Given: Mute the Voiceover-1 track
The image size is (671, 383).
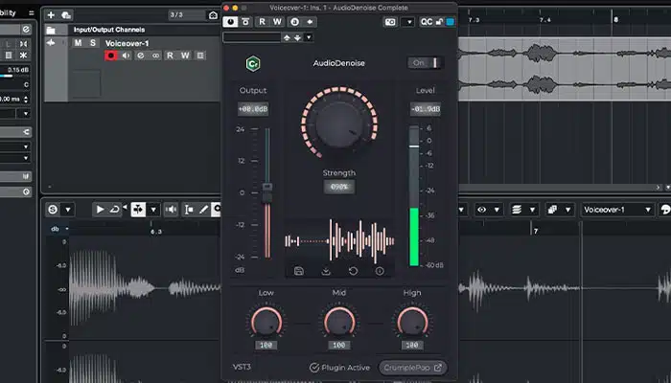Looking at the screenshot, I should [78, 43].
